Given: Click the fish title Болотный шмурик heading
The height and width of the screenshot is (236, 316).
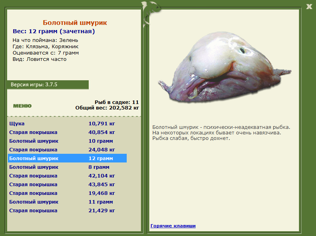Looking at the screenshot, I should [75, 23].
